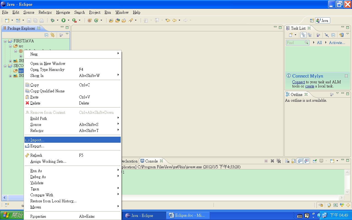Click the Java perspective button
This screenshot has height=220, width=352.
pos(323,21)
